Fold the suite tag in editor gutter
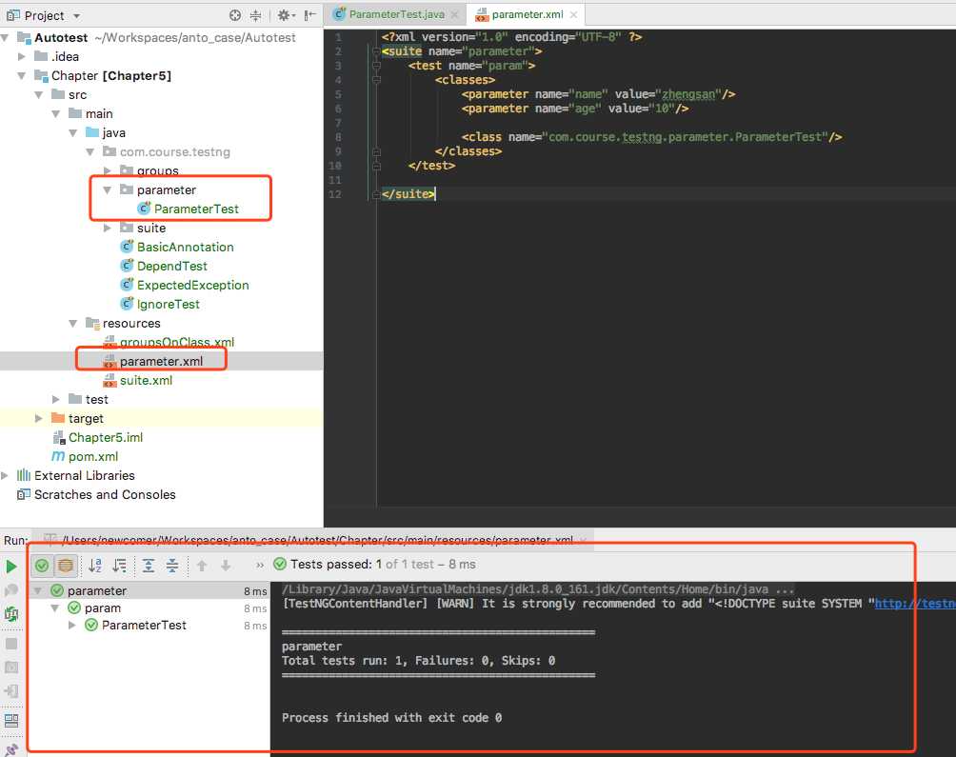The height and width of the screenshot is (757, 956). (x=376, y=51)
